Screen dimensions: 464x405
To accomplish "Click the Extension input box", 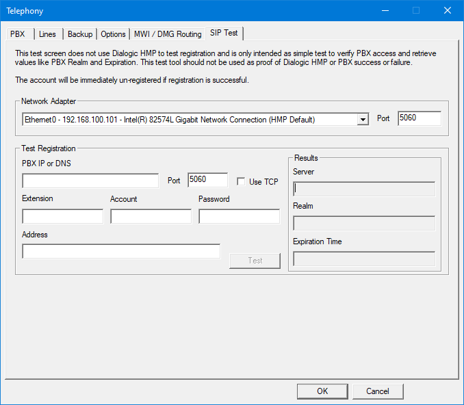I will point(62,217).
